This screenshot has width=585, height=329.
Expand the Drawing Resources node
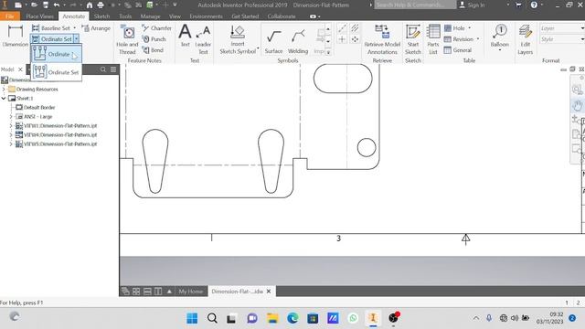(x=4, y=90)
